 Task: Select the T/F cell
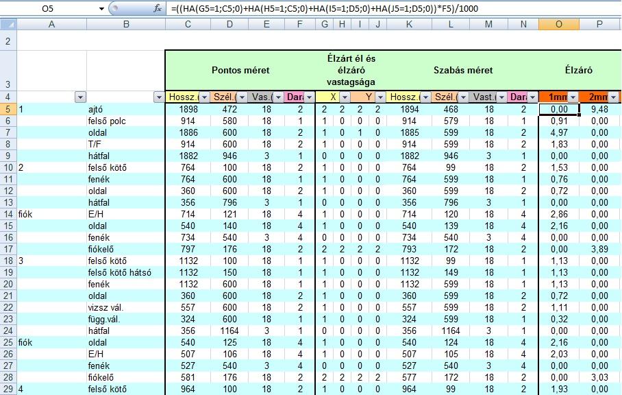(126, 144)
